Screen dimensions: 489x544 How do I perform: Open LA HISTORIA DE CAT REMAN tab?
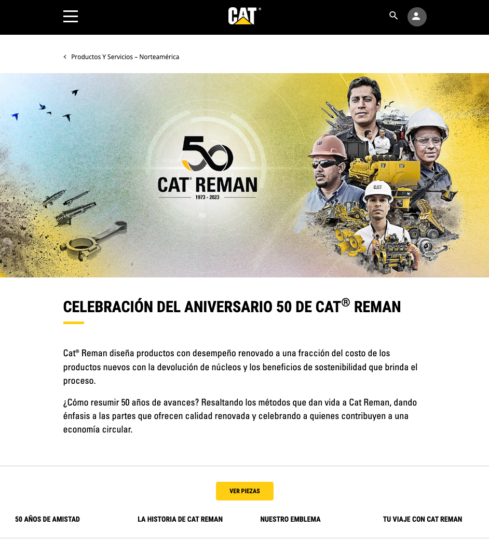pos(180,520)
